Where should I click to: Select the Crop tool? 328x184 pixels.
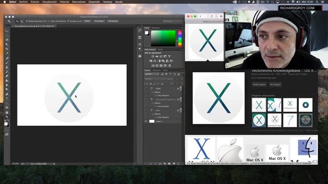pyautogui.click(x=7, y=49)
